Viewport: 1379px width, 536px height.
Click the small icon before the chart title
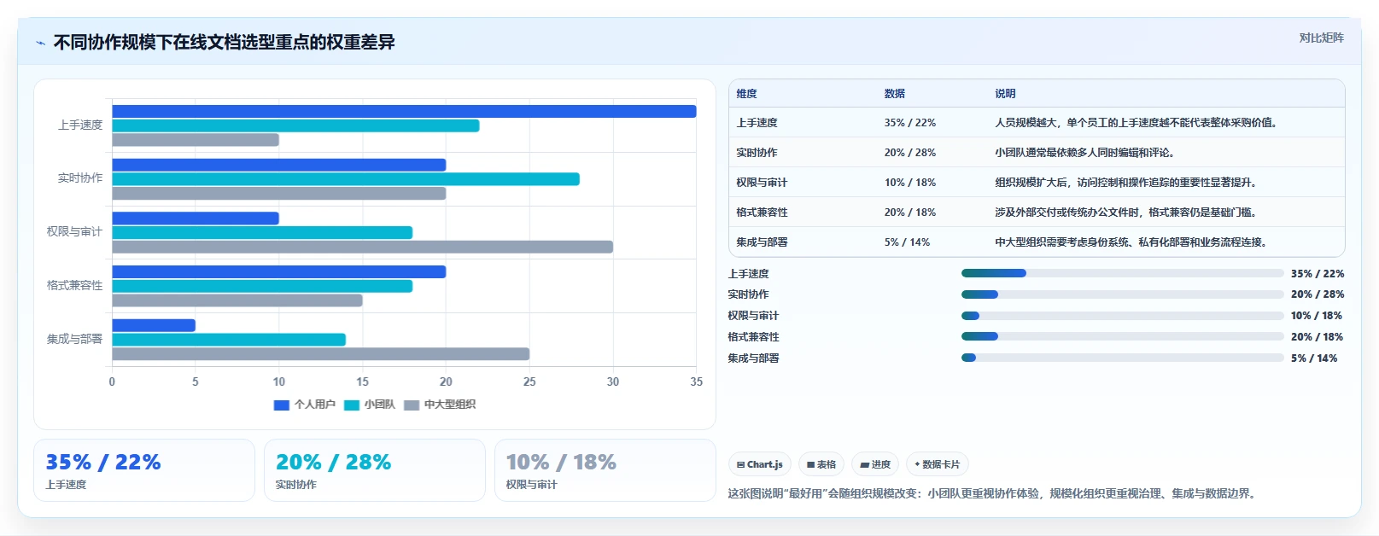[40, 43]
